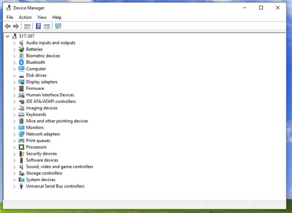Select the Firmware label
The width and height of the screenshot is (292, 213).
[35, 88]
